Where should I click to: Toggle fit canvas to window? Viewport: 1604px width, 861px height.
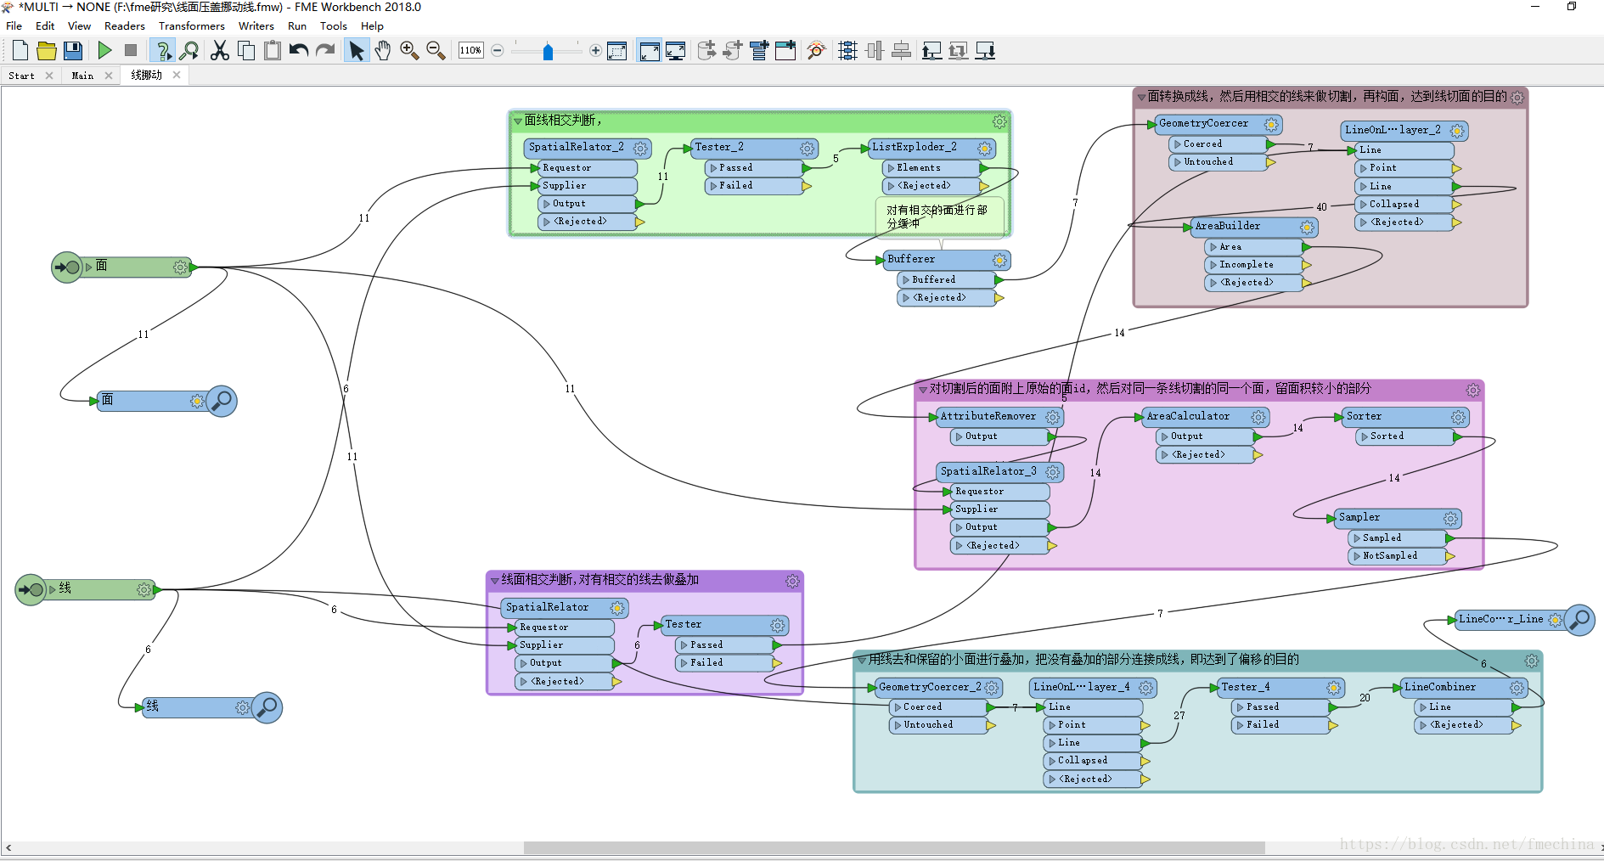click(650, 51)
